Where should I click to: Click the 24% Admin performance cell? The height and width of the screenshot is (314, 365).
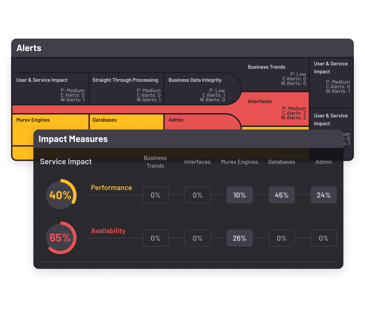point(323,195)
